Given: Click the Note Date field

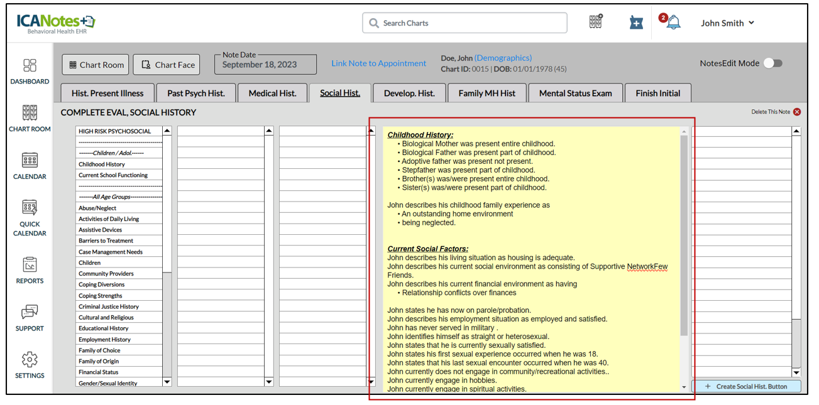Looking at the screenshot, I should point(265,65).
